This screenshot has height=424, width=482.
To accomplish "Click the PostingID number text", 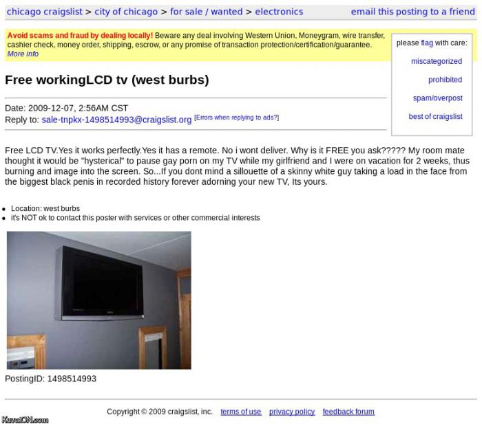I will (72, 379).
